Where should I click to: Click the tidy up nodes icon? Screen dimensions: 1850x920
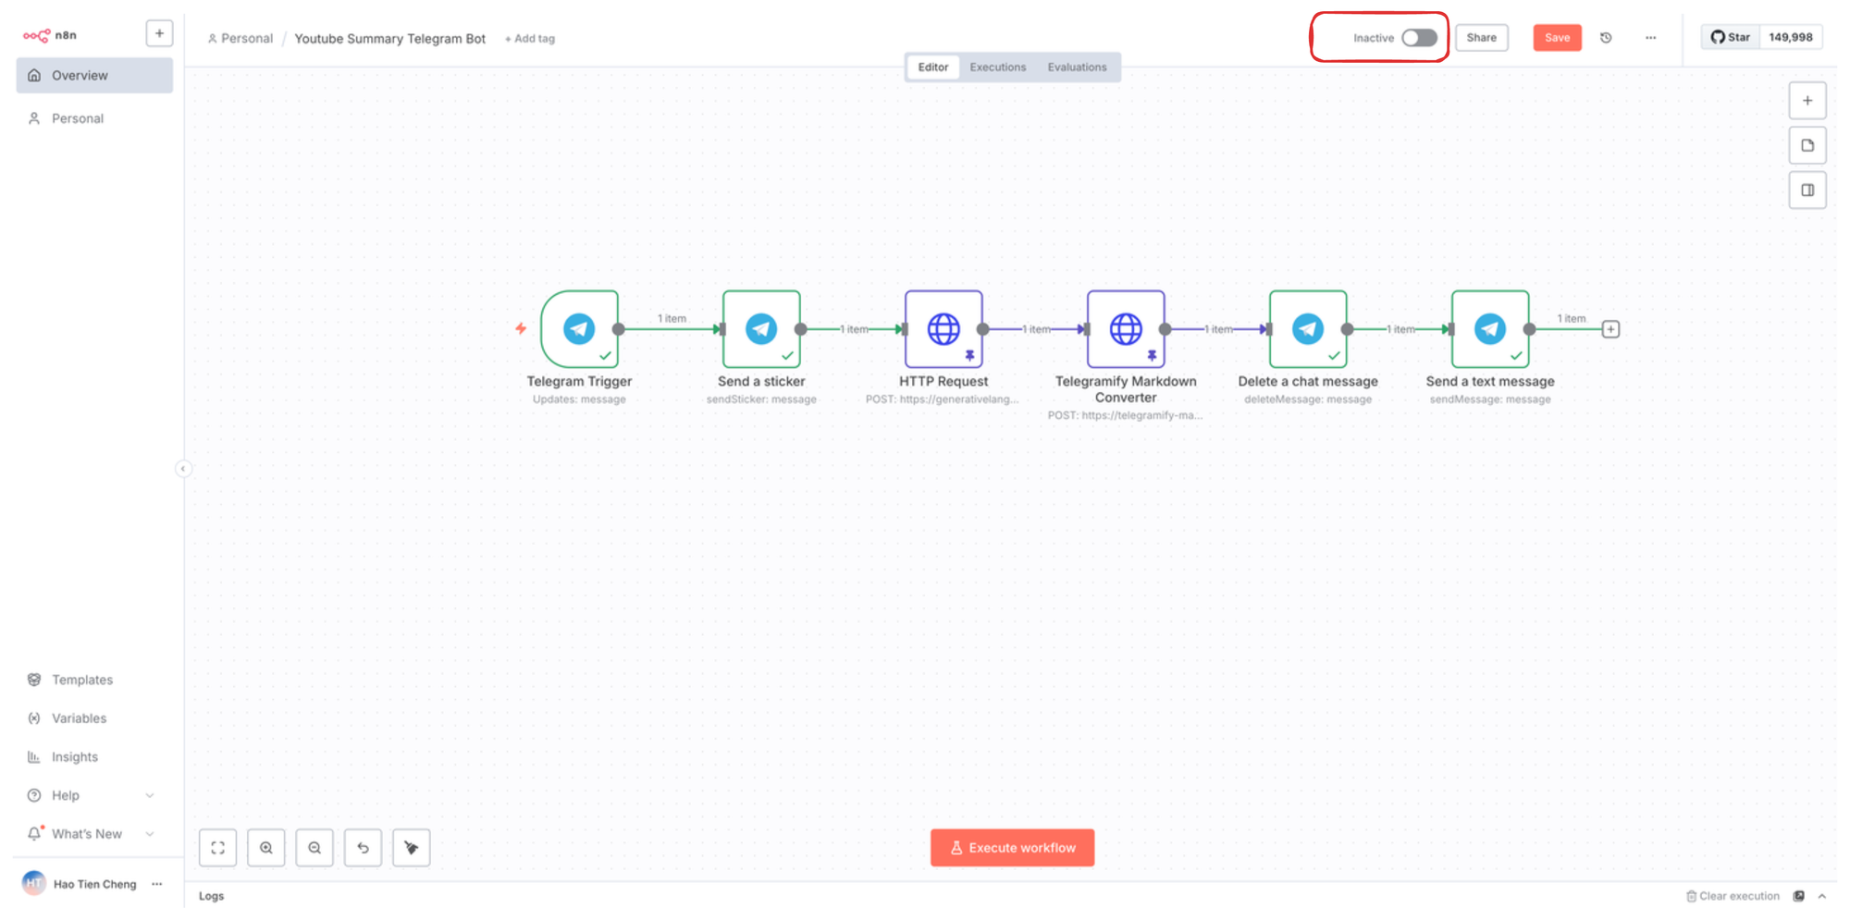(412, 848)
